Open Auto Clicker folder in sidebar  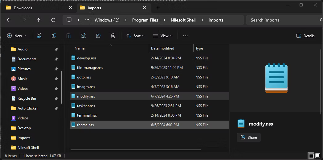25,108
